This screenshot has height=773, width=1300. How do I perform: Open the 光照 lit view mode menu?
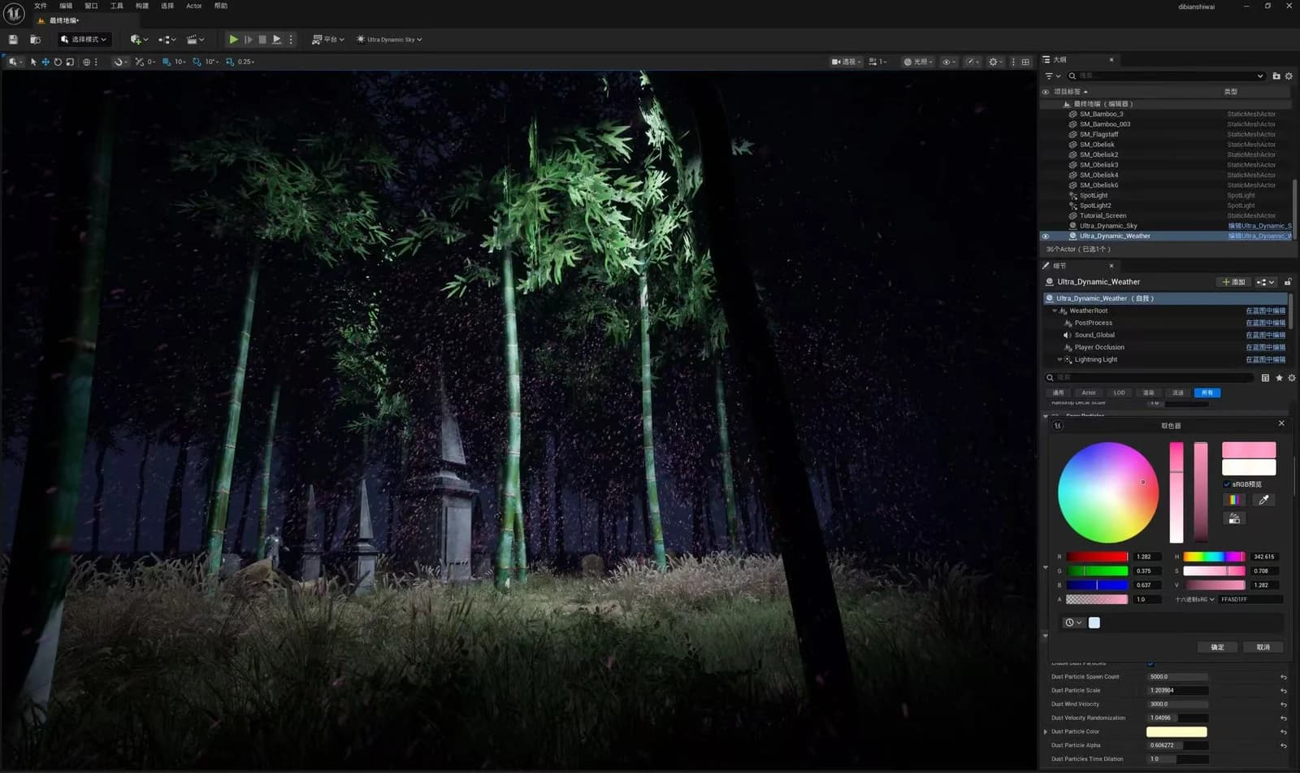pyautogui.click(x=918, y=62)
